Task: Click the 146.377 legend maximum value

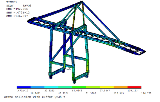Action: pos(146,93)
